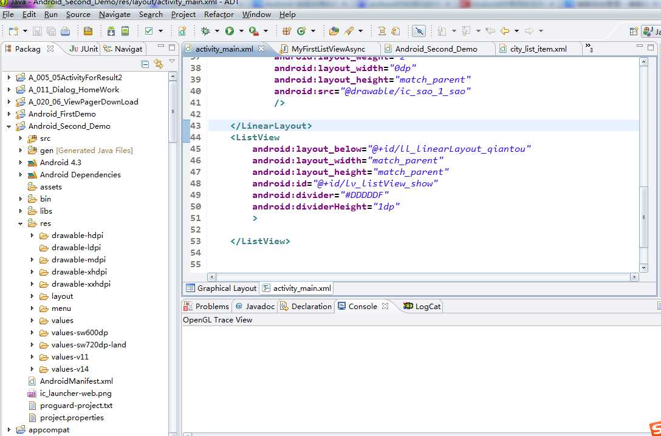This screenshot has height=436, width=661.
Task: Click the editor vertical scrollbar down arrow
Action: (x=643, y=268)
